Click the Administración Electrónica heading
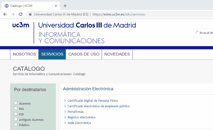The image size is (213, 130). pyautogui.click(x=88, y=89)
